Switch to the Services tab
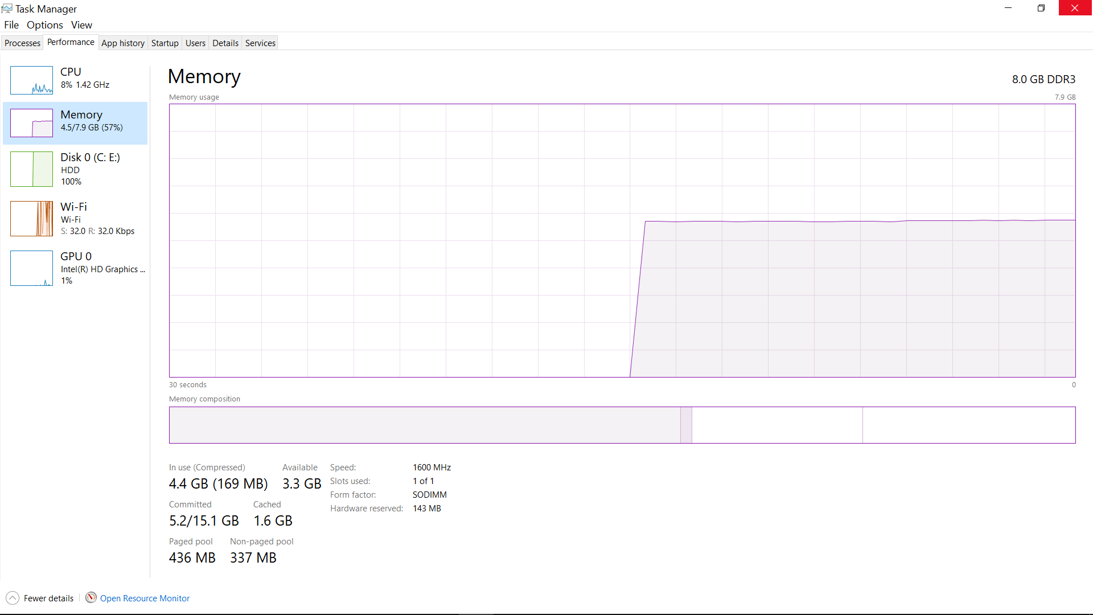 pos(260,43)
